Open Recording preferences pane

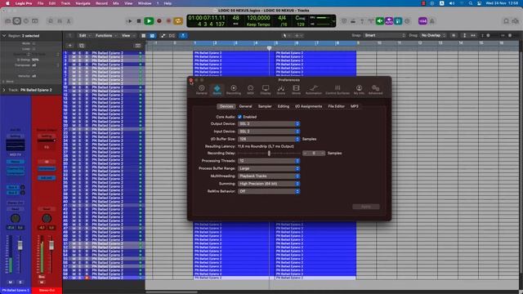(234, 90)
